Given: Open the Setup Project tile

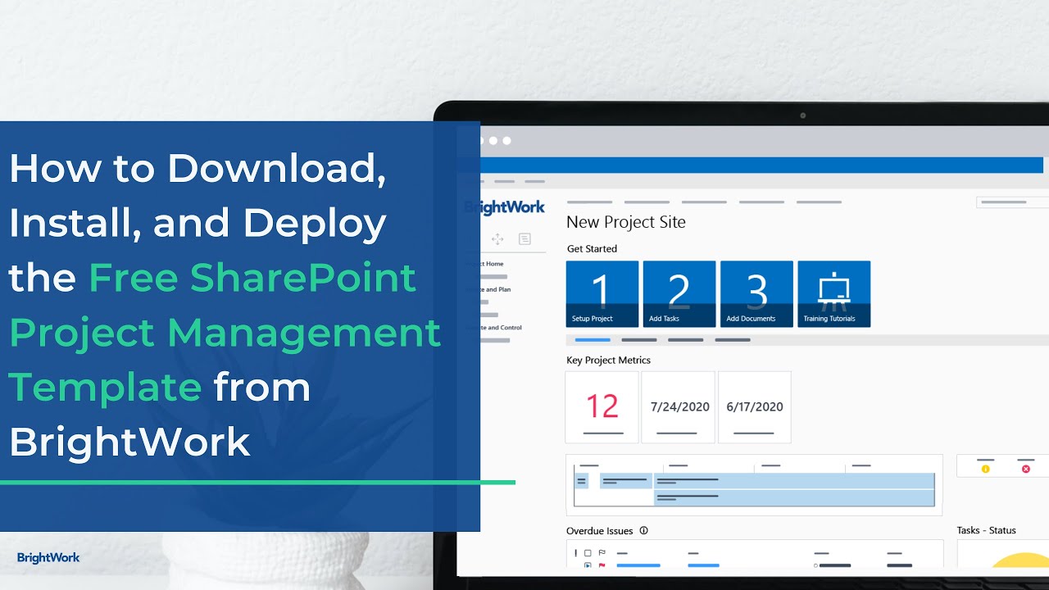Looking at the screenshot, I should 602,294.
